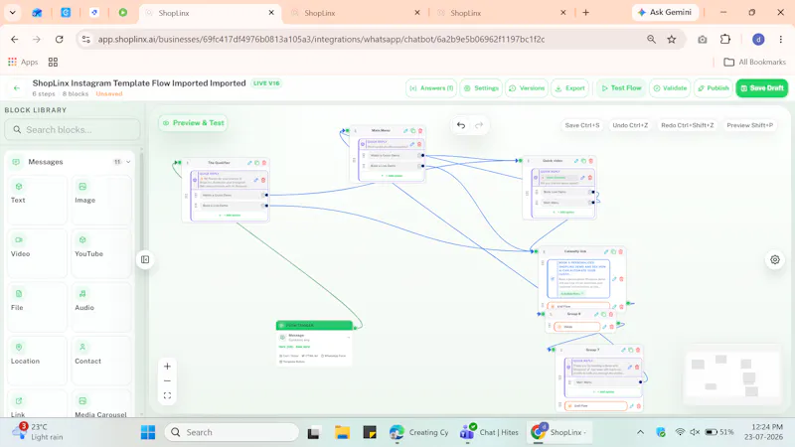Duplicate Group 7
The image size is (795, 447).
coord(631,350)
